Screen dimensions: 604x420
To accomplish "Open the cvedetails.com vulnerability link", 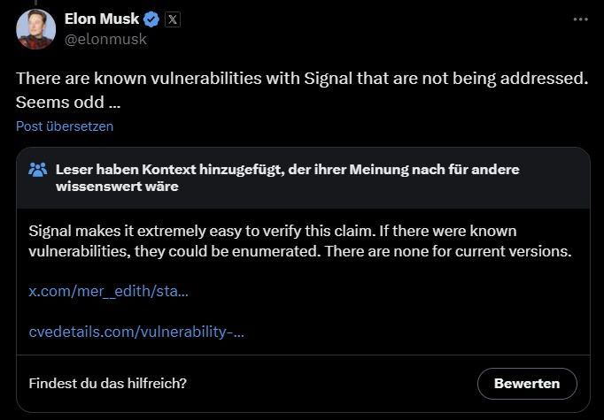I will [136, 332].
